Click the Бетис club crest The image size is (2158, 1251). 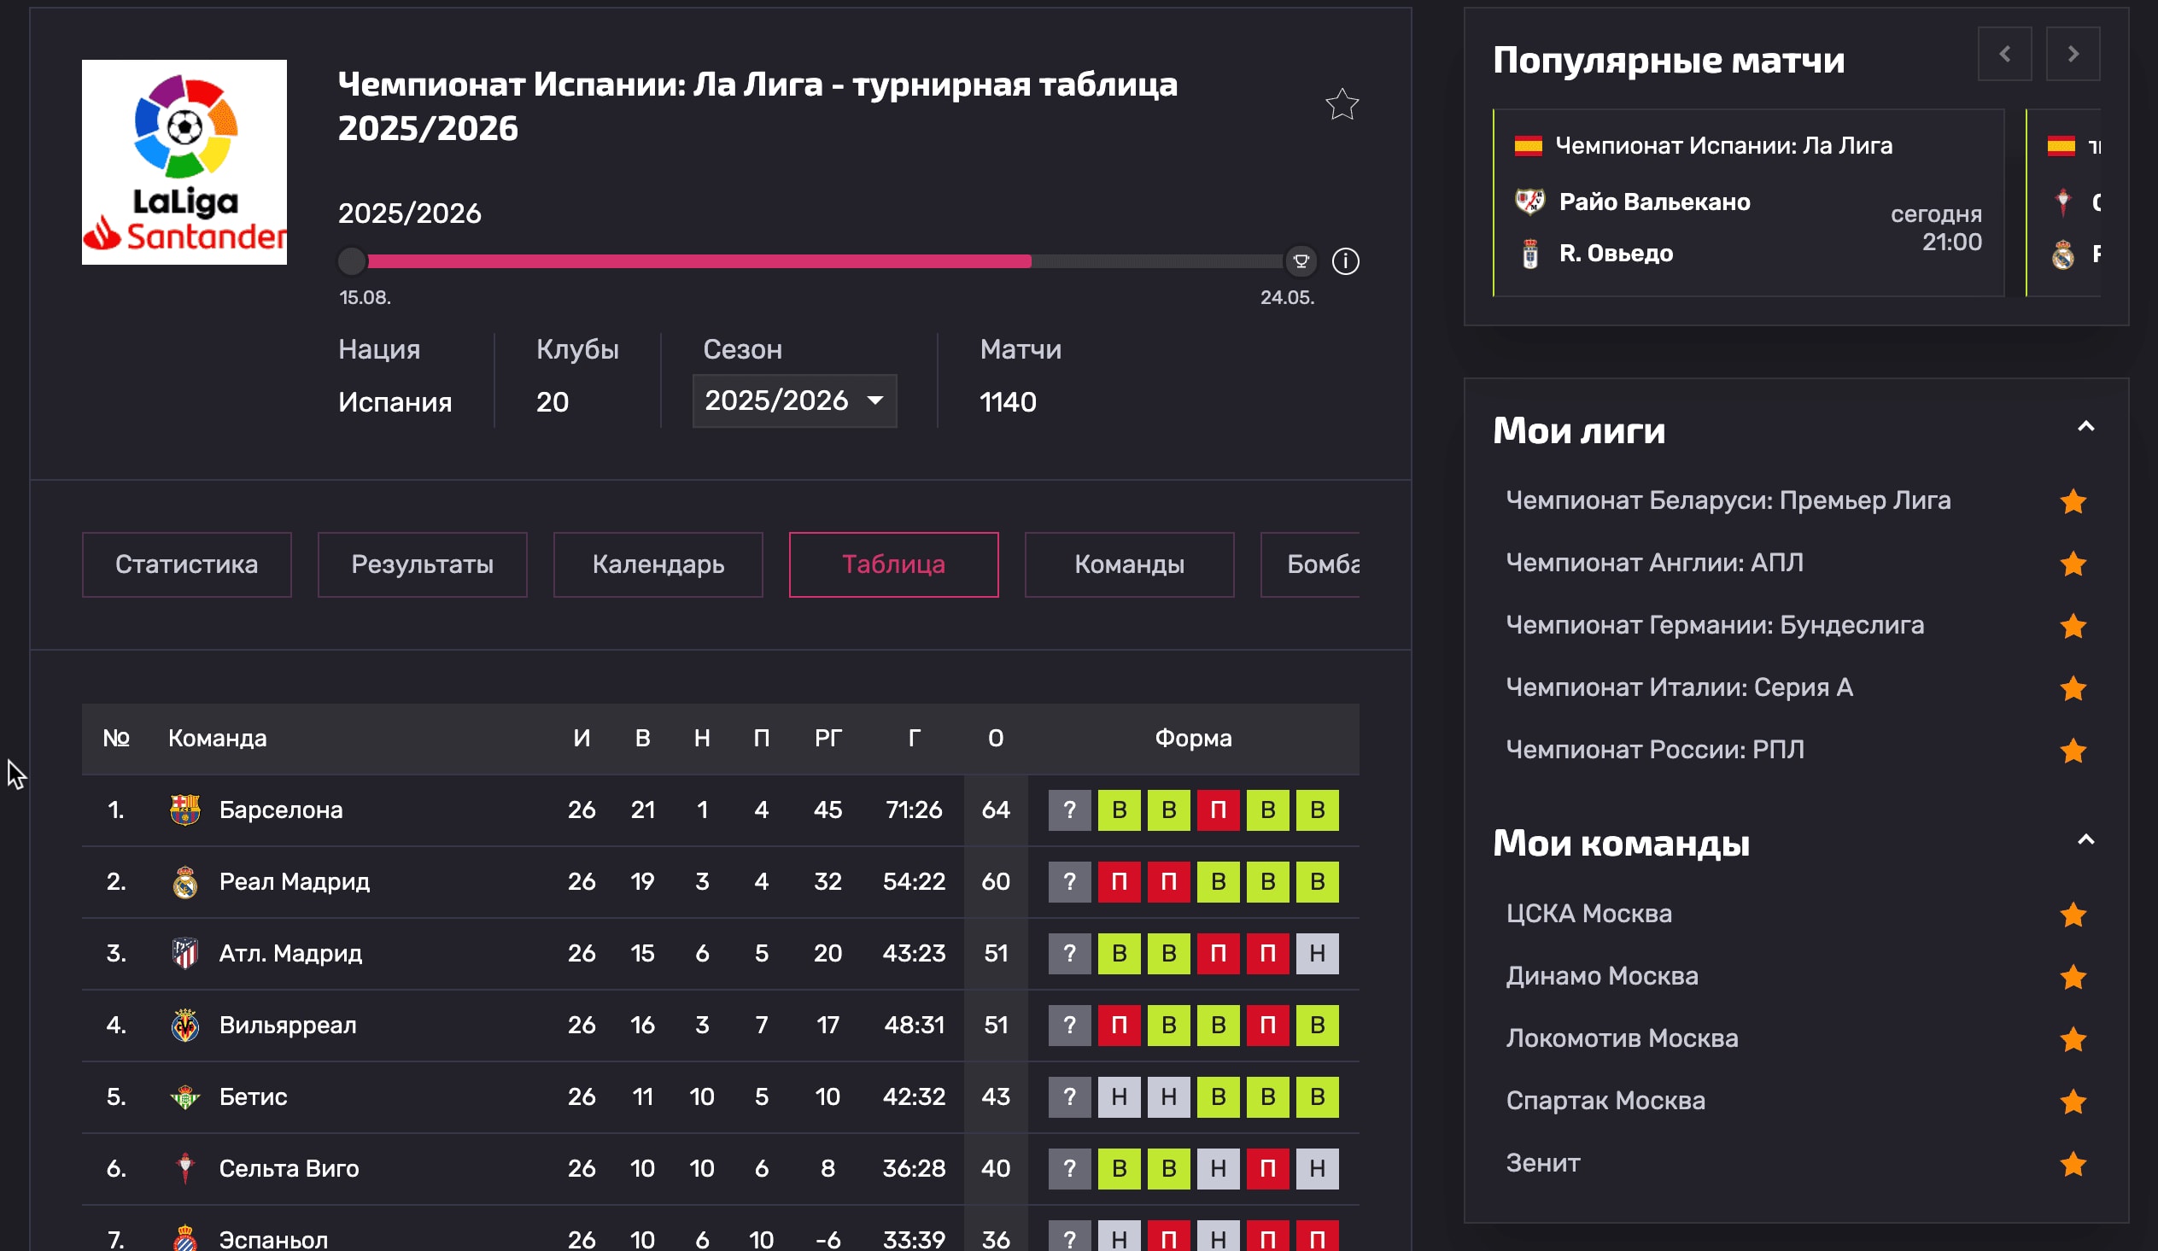(x=185, y=1097)
